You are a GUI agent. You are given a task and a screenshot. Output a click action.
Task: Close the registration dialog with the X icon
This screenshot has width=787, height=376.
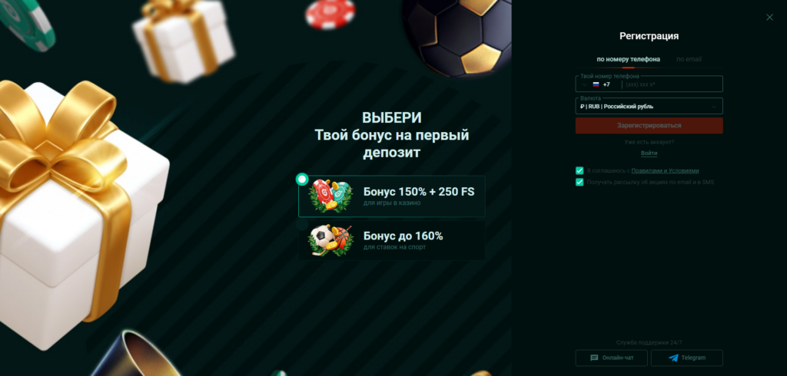(x=769, y=17)
